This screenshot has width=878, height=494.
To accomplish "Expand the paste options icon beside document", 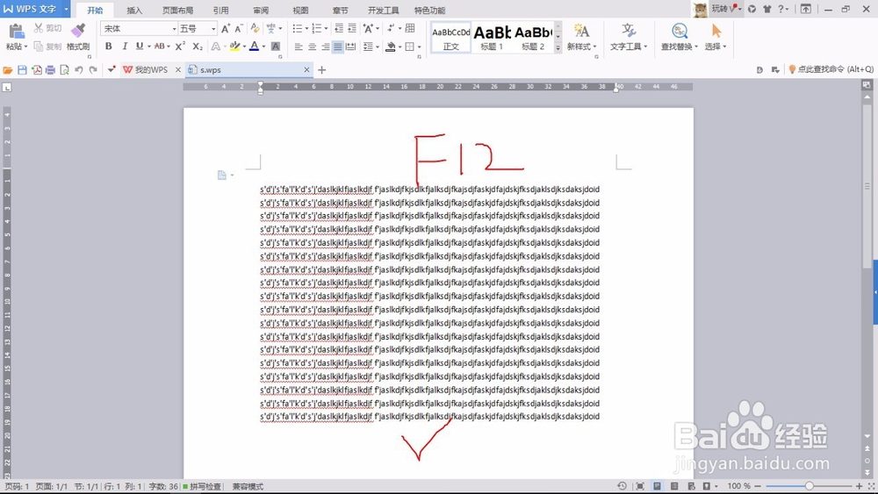I will tap(225, 175).
